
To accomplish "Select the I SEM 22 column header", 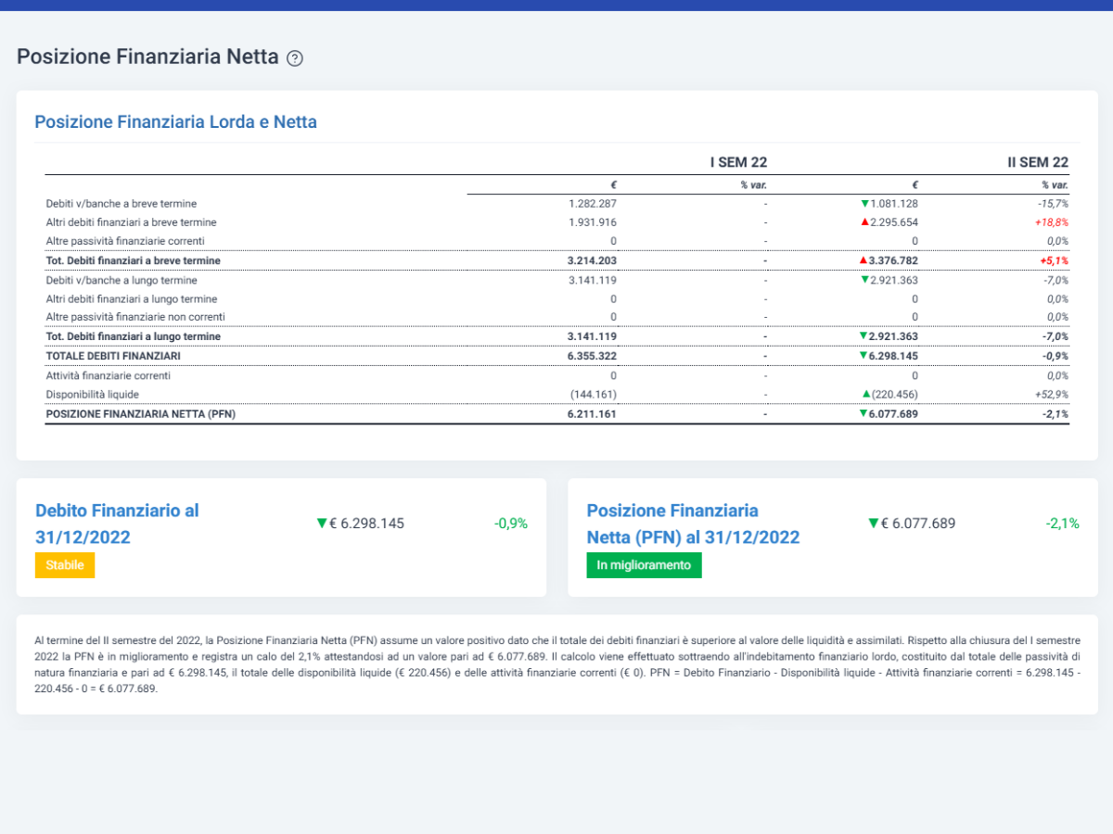I will coord(738,162).
